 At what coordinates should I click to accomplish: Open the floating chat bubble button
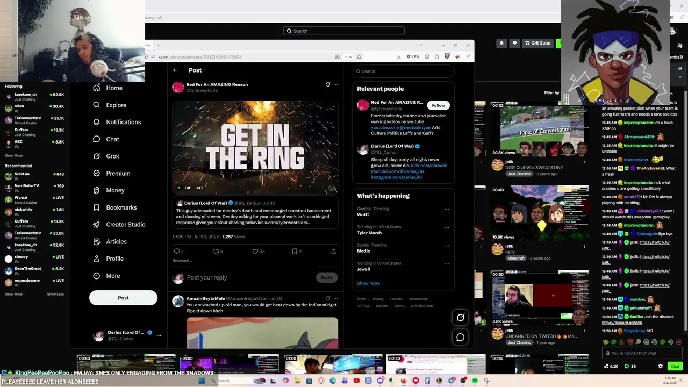click(461, 338)
